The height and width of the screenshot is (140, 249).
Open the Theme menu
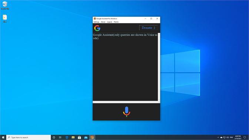116,22
